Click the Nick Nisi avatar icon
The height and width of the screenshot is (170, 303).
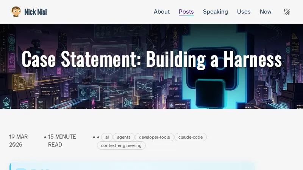coord(16,12)
